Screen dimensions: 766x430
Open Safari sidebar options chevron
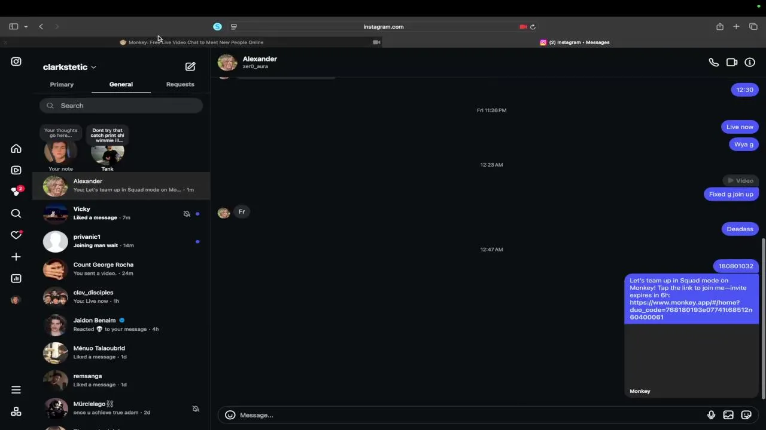(26, 26)
